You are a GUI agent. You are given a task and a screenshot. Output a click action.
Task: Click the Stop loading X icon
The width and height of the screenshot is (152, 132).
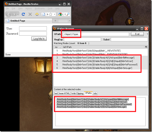[x=30, y=14]
